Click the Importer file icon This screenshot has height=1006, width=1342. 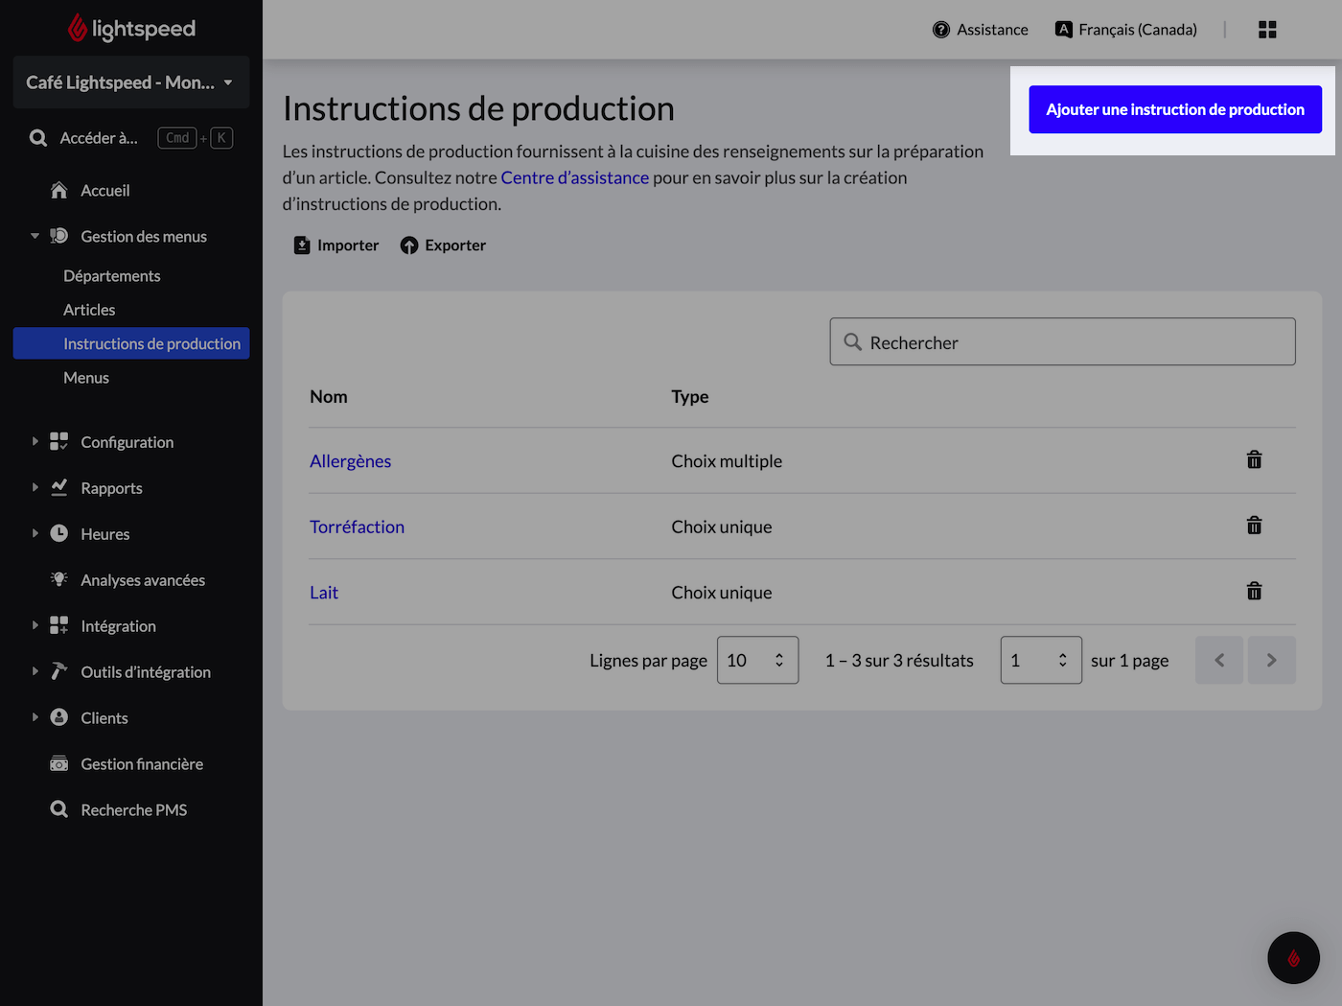coord(302,246)
